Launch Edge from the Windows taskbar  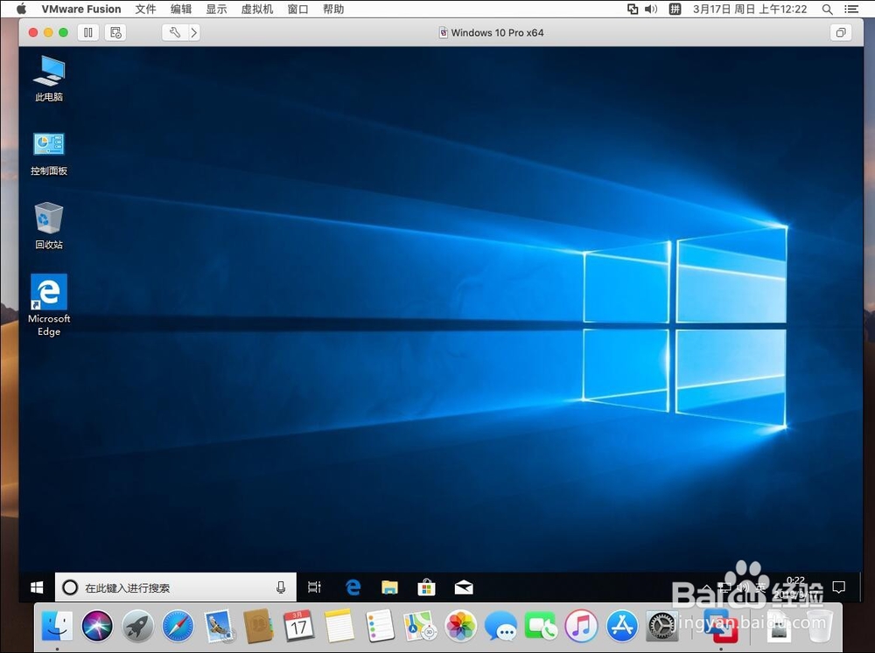click(353, 587)
